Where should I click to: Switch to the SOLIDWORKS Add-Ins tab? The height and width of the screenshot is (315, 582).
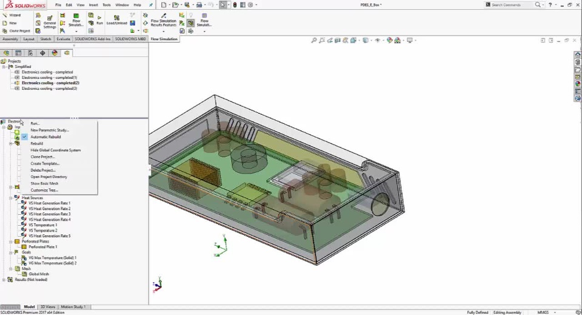(x=92, y=39)
